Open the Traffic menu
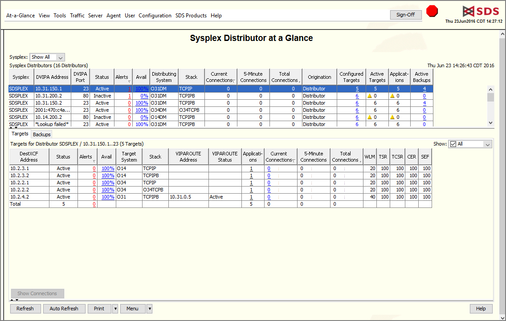The width and height of the screenshot is (506, 321). coord(77,16)
